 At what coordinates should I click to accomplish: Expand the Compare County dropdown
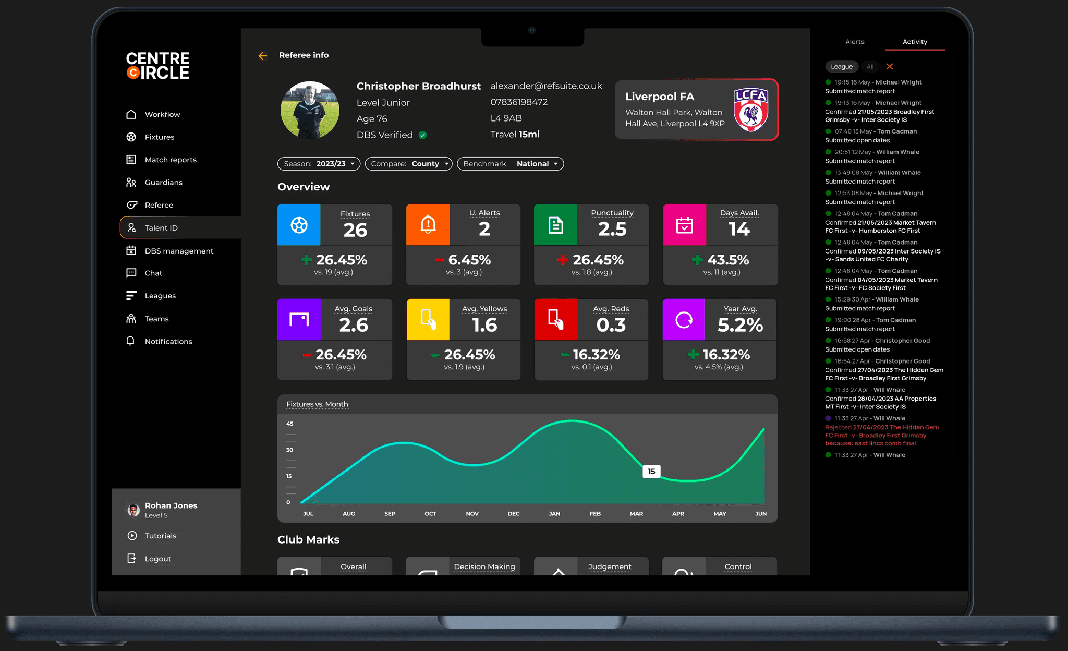(x=409, y=164)
